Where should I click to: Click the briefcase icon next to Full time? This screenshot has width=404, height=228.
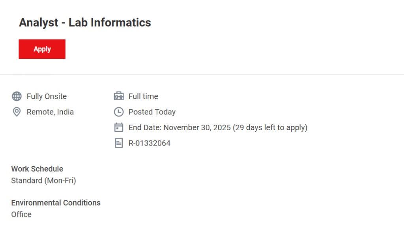click(118, 96)
